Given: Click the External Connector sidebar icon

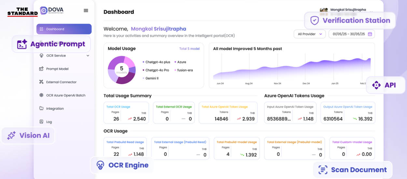Looking at the screenshot, I should point(41,82).
